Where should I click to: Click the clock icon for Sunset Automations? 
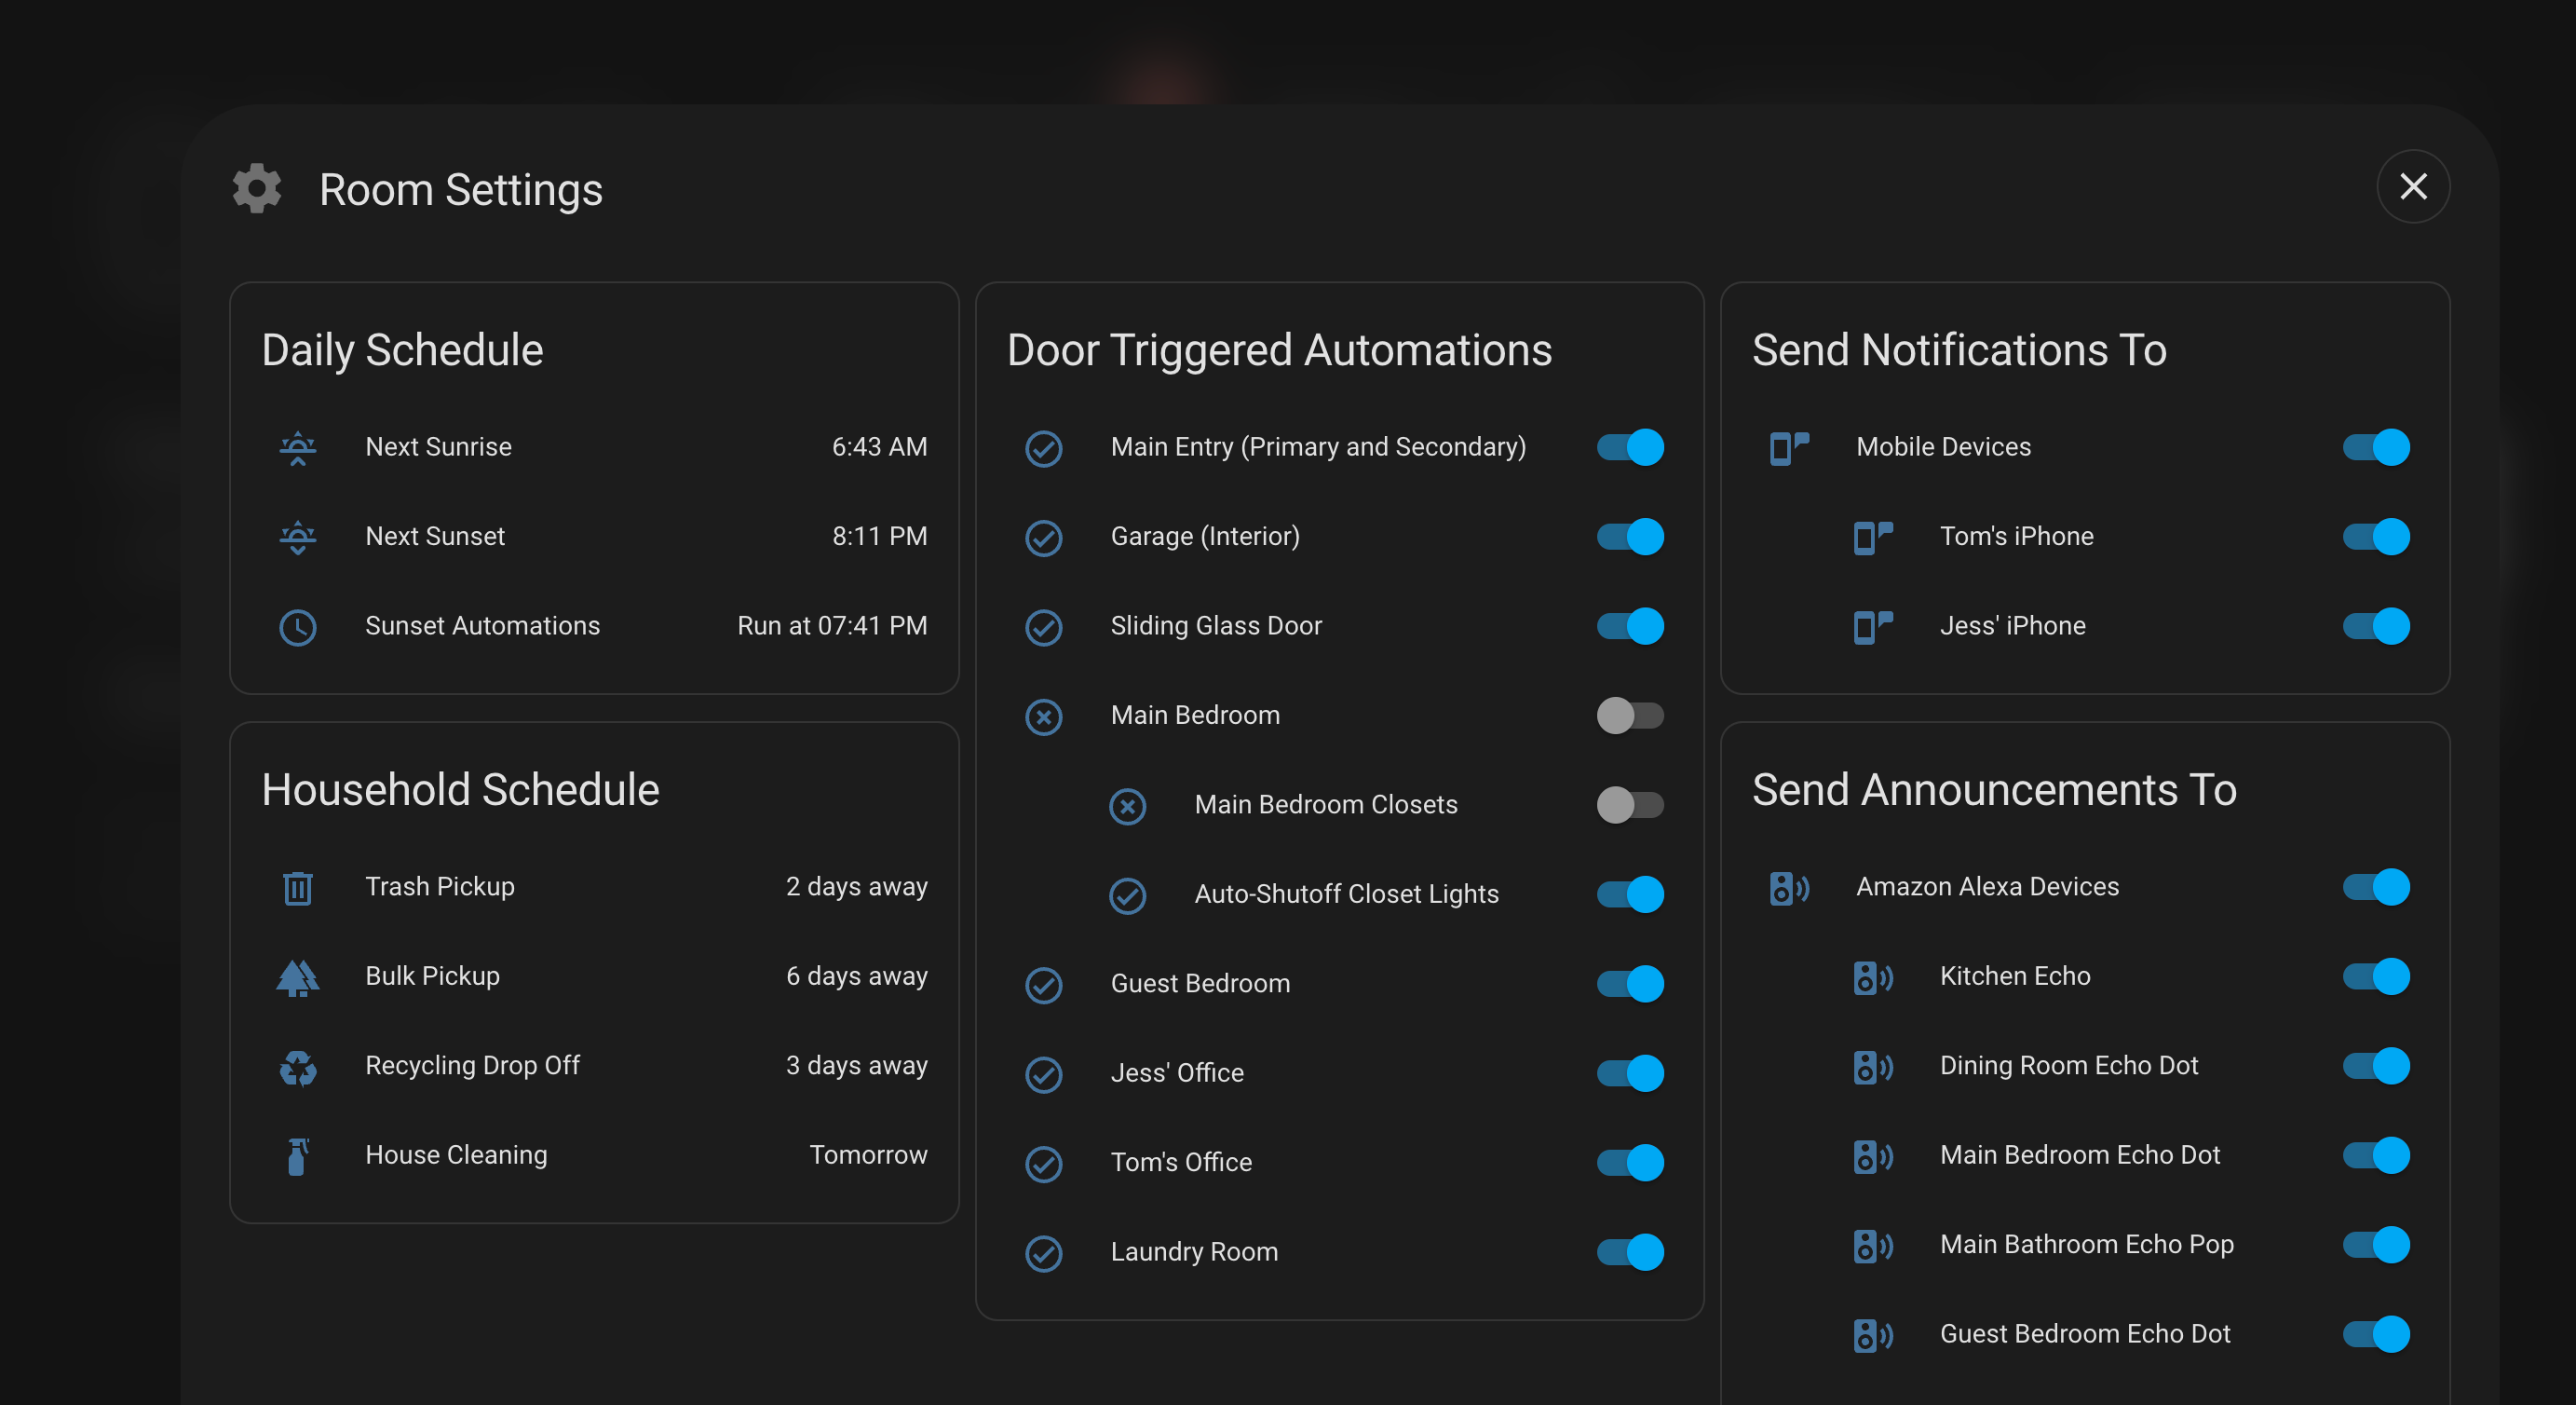(297, 626)
